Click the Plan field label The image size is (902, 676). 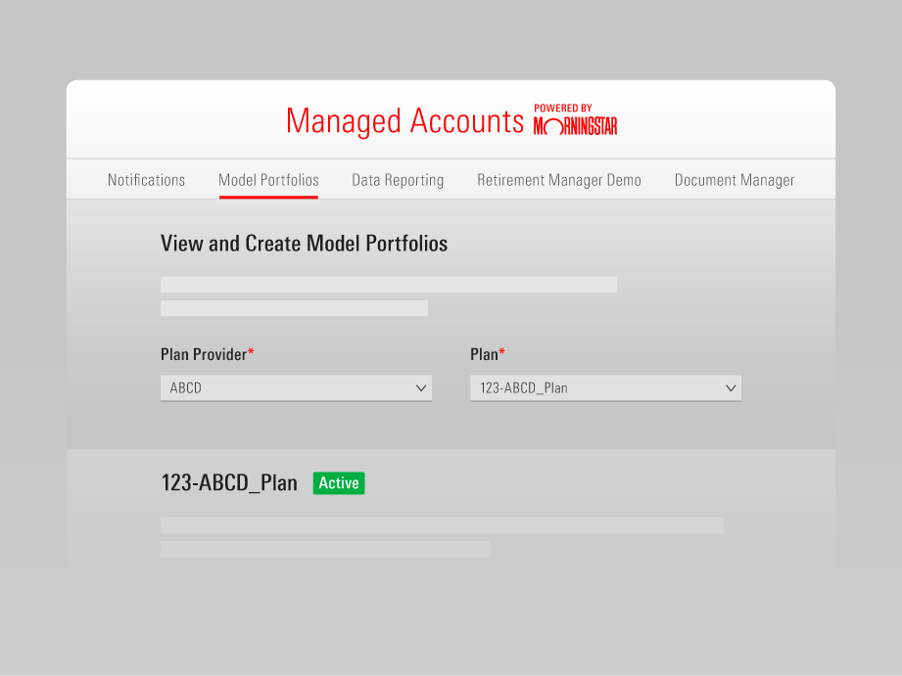coord(488,354)
